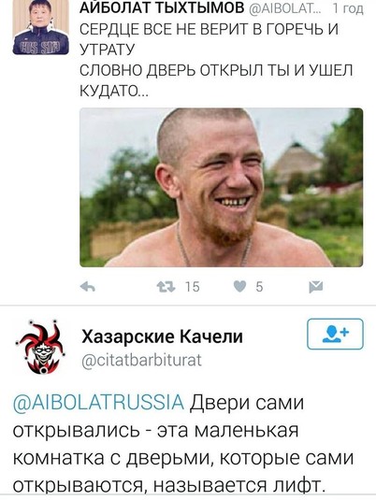Image resolution: width=376 pixels, height=500 pixels.
Task: Follow Хазарские Качели with the add-user button
Action: click(335, 334)
